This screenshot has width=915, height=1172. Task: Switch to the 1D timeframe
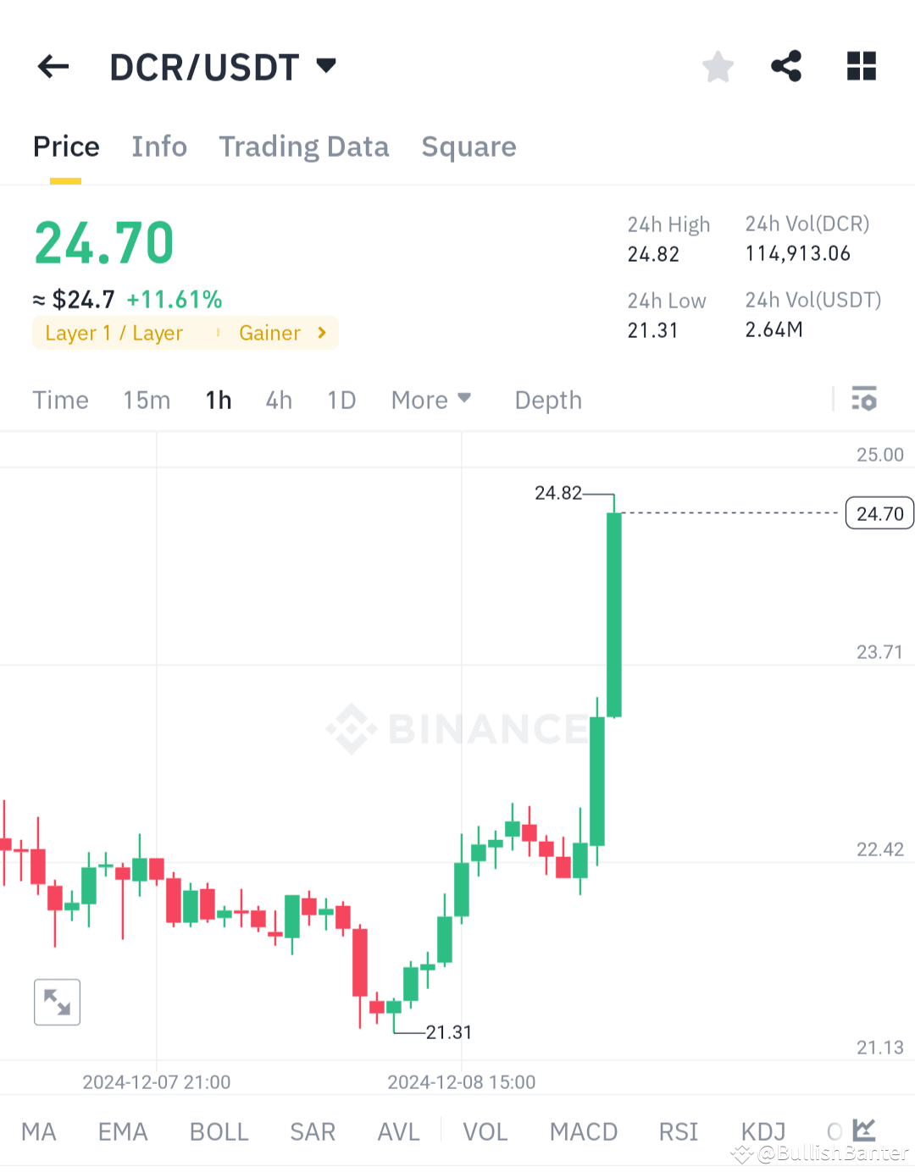[341, 399]
